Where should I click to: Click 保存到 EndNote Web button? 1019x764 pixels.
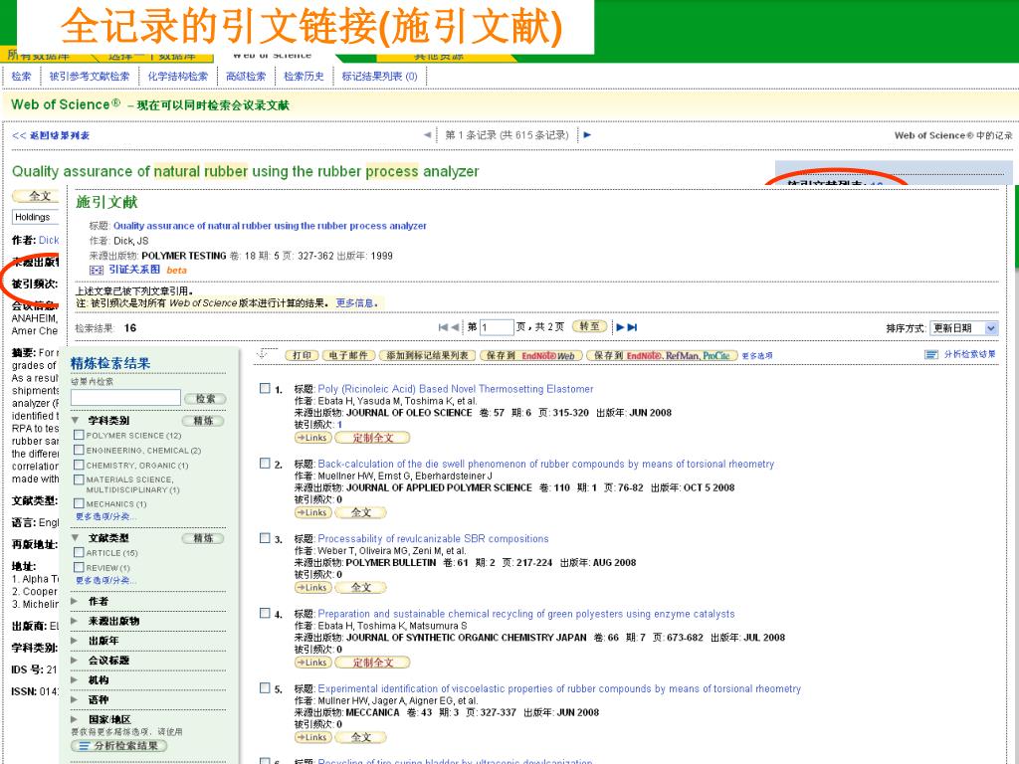[x=531, y=355]
